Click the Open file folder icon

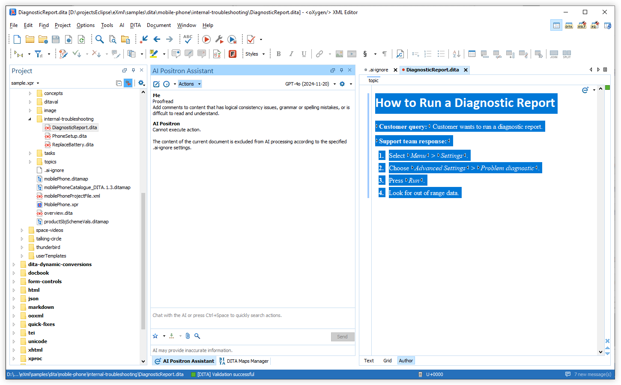30,39
